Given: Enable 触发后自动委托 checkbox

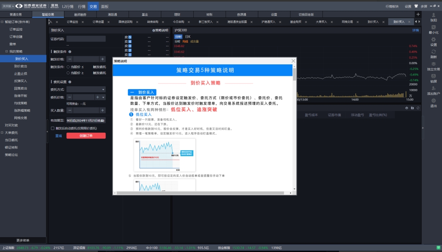Looking at the screenshot, I should click(53, 128).
